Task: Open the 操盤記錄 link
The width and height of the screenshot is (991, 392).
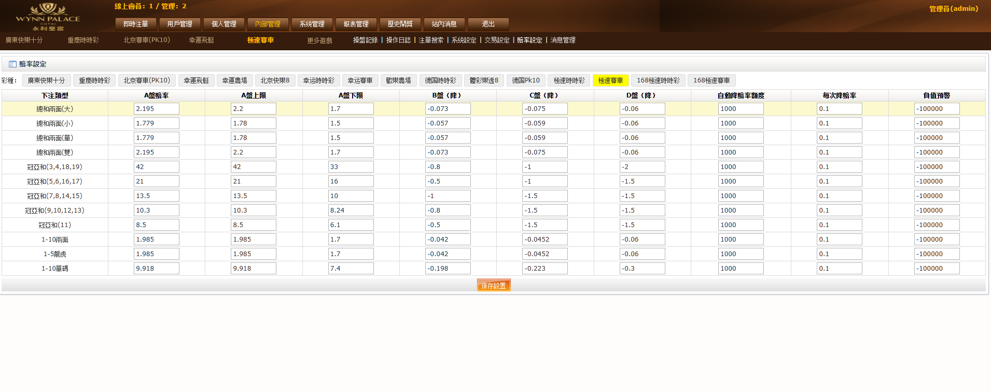Action: click(x=365, y=40)
